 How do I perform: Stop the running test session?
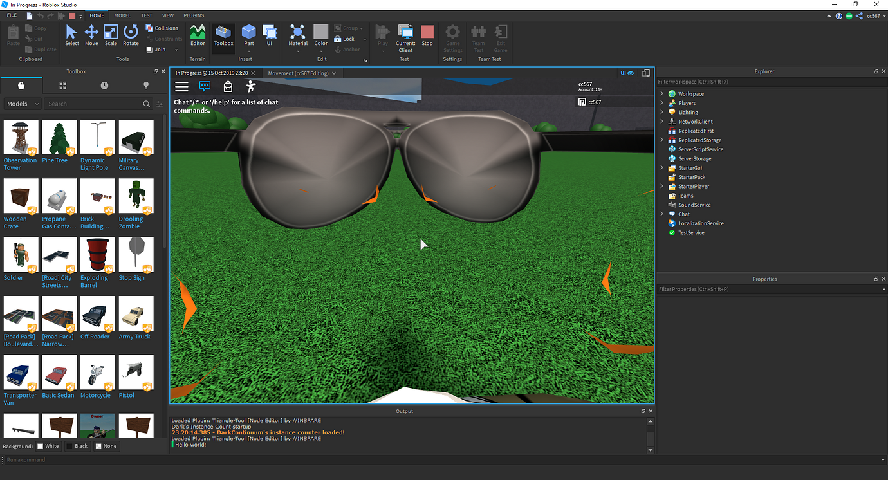pyautogui.click(x=427, y=35)
